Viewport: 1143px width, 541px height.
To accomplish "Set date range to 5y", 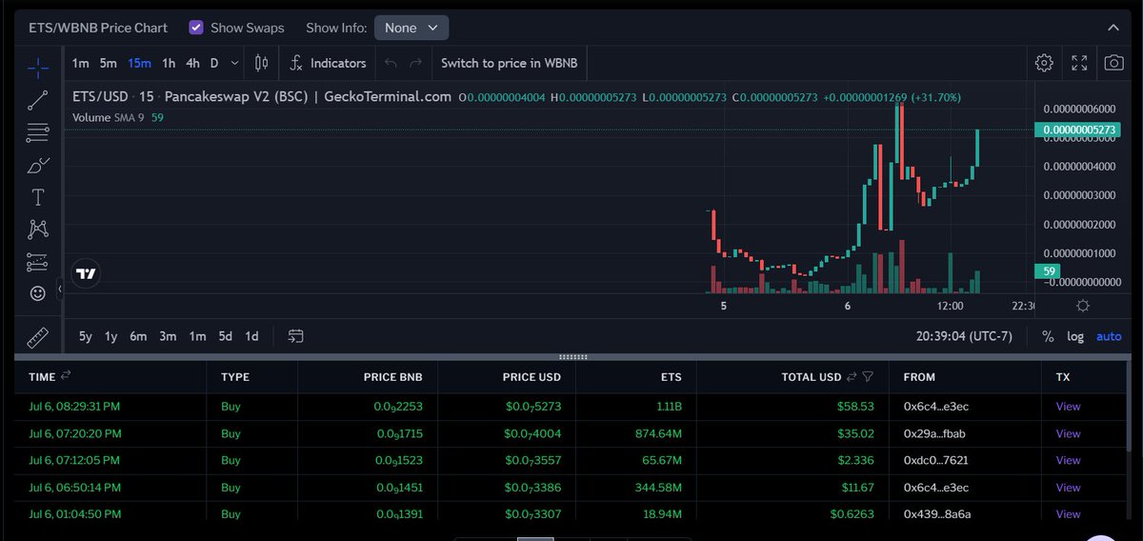I will point(86,336).
